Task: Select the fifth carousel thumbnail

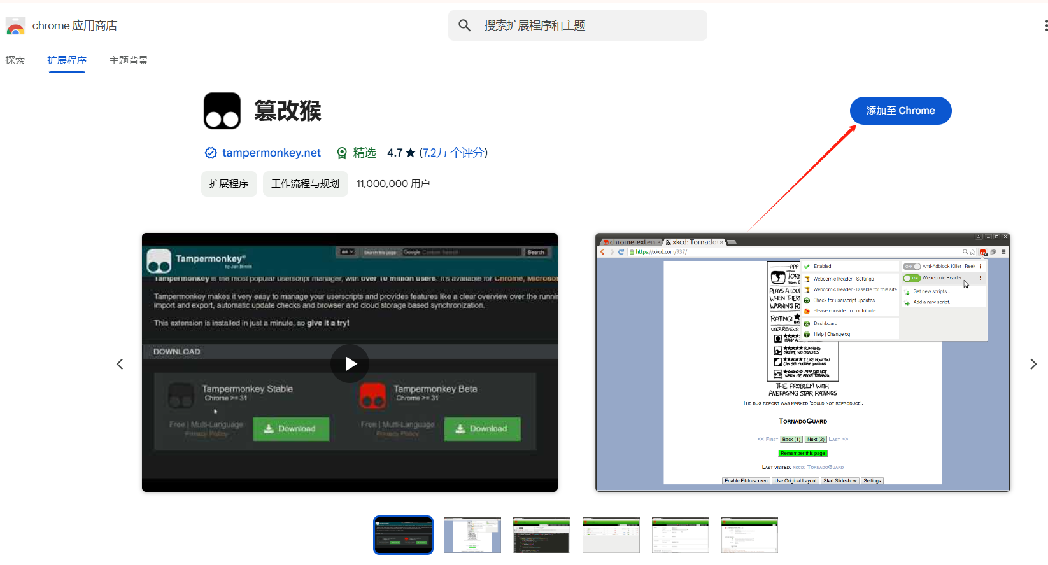Action: 681,535
